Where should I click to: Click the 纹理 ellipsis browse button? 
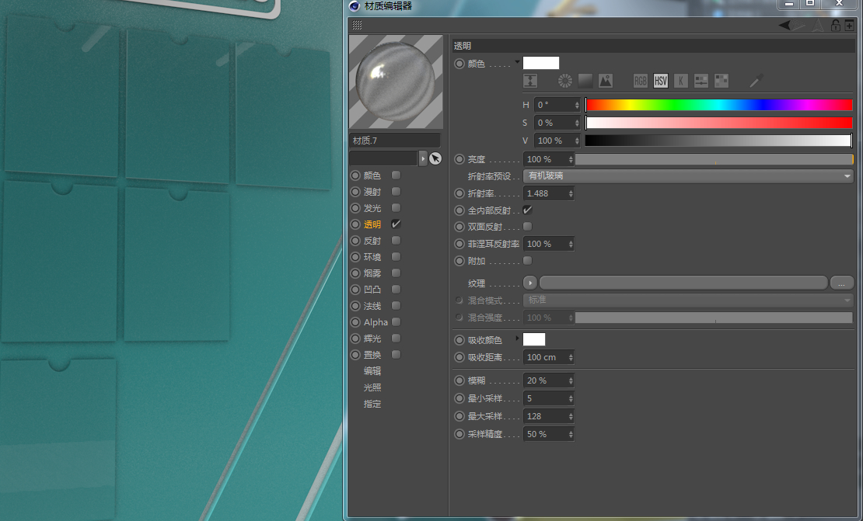coord(841,283)
